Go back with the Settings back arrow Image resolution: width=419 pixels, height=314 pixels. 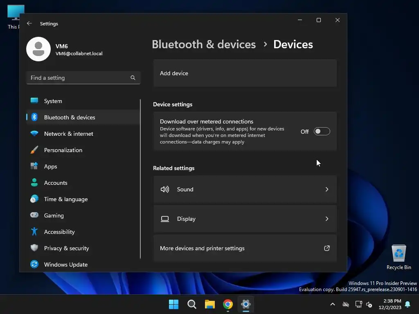point(29,23)
